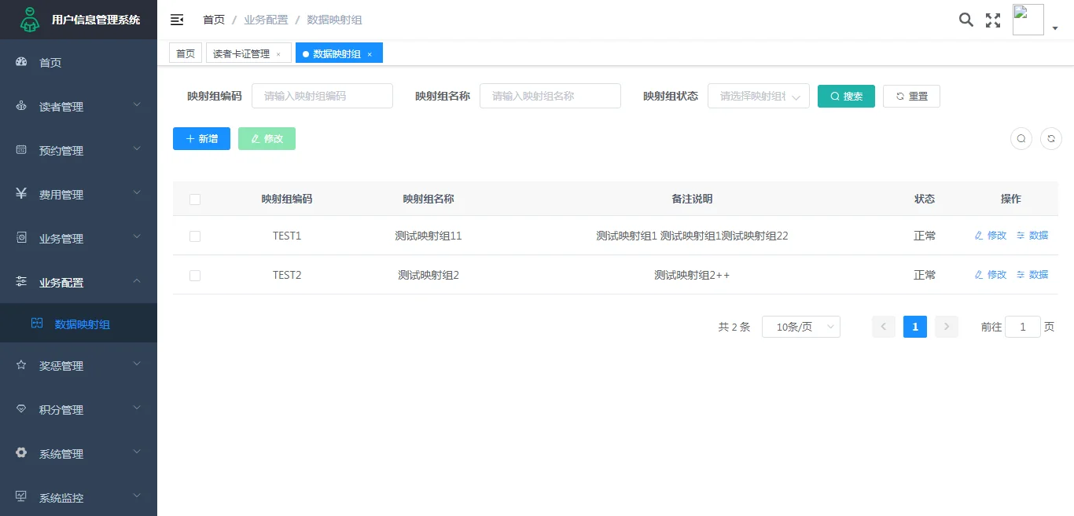Click 首页 in the breadcrumb
Viewport: 1074px width, 516px height.
pos(213,20)
